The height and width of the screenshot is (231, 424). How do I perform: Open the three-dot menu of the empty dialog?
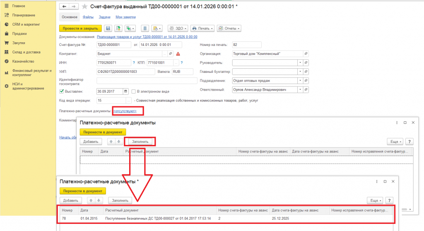click(397, 123)
